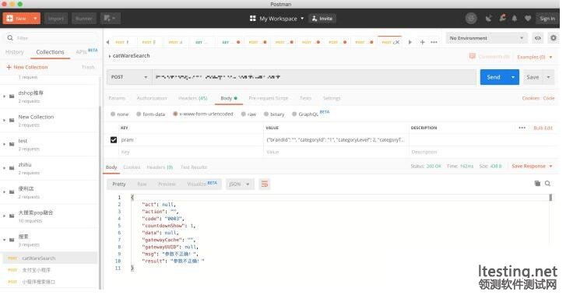Open the Cookies link
Image resolution: width=566 pixels, height=295 pixels.
click(x=530, y=98)
